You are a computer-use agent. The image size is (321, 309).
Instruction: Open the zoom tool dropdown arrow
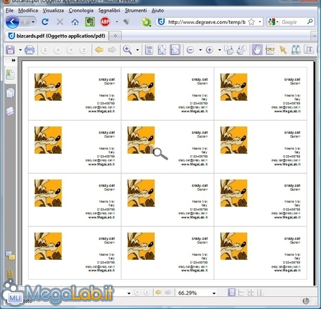(x=137, y=50)
